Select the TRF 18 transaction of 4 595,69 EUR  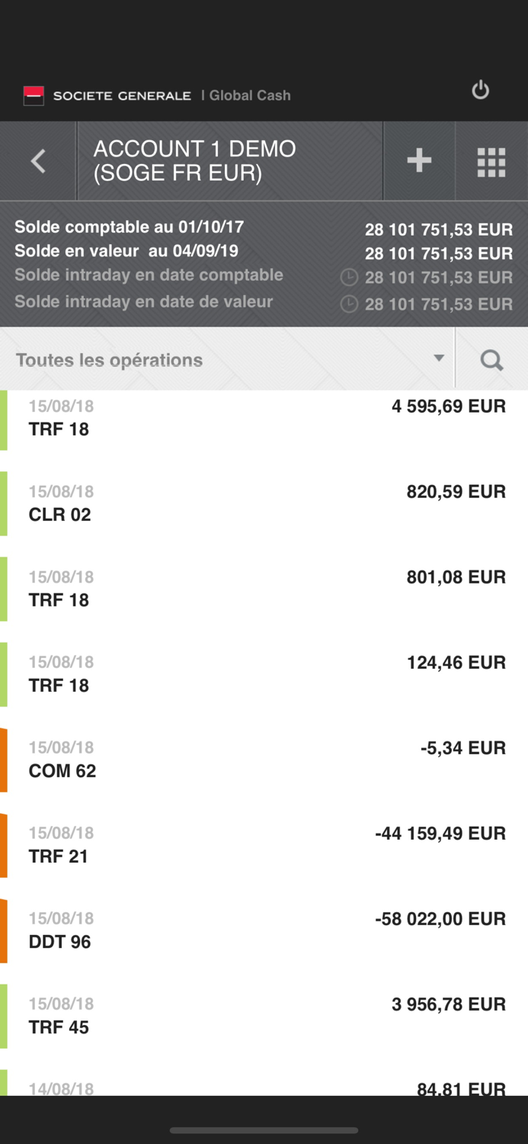click(x=264, y=417)
